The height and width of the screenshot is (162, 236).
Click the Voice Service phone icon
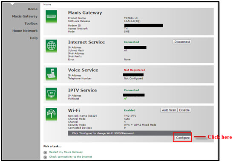[x=51, y=74]
